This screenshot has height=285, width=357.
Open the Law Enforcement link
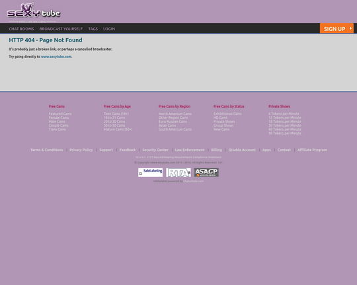tap(190, 150)
